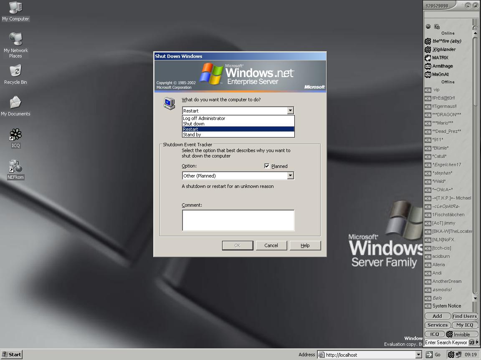Viewport: 481px width, 360px height.
Task: Open the Recycle Bin icon
Action: [x=15, y=71]
